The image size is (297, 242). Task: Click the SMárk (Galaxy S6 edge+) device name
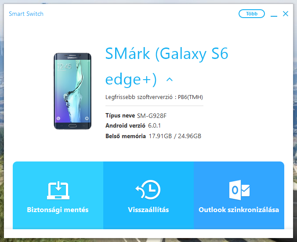point(167,67)
